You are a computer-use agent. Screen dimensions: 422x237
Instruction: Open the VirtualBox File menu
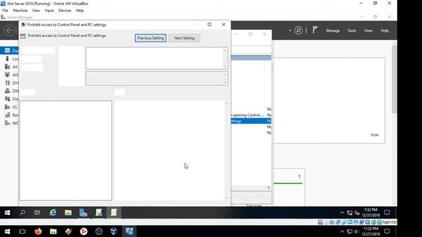coord(5,11)
